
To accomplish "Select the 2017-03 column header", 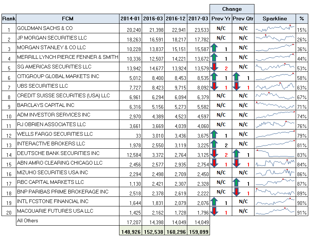I will [x=198, y=18].
